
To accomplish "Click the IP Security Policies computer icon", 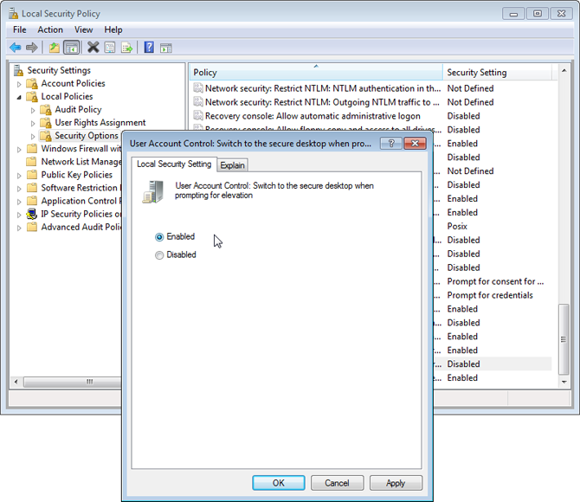I will pos(32,214).
